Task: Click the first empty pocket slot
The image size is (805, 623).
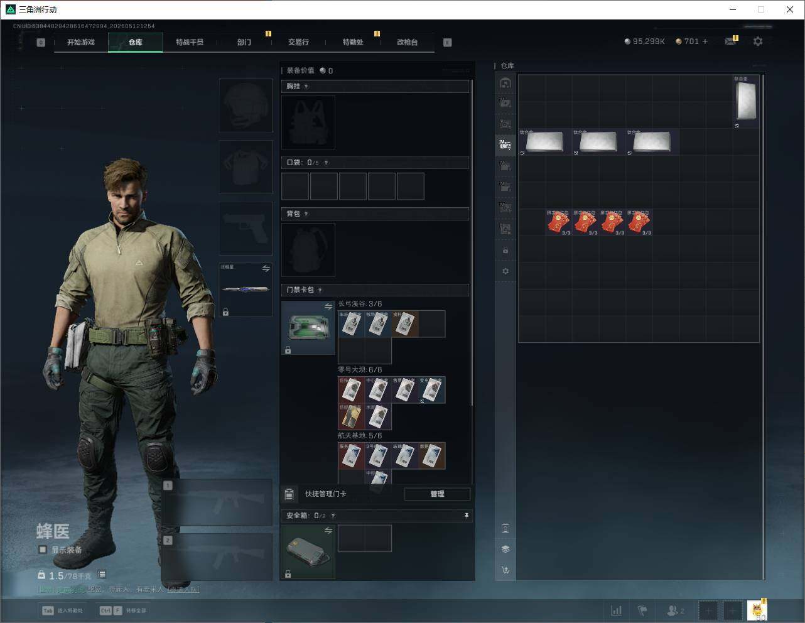Action: (295, 187)
